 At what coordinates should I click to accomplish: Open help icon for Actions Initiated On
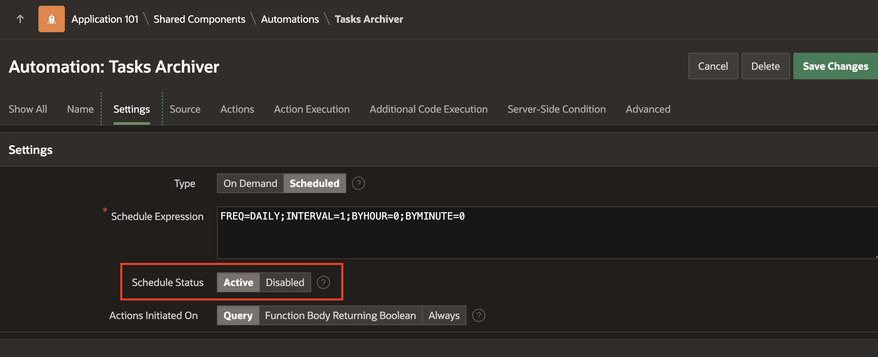[478, 315]
